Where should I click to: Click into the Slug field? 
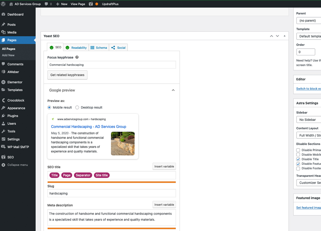pyautogui.click(x=112, y=193)
